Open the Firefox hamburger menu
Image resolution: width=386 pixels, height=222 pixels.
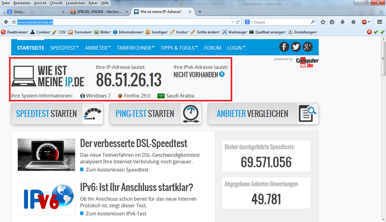click(379, 22)
